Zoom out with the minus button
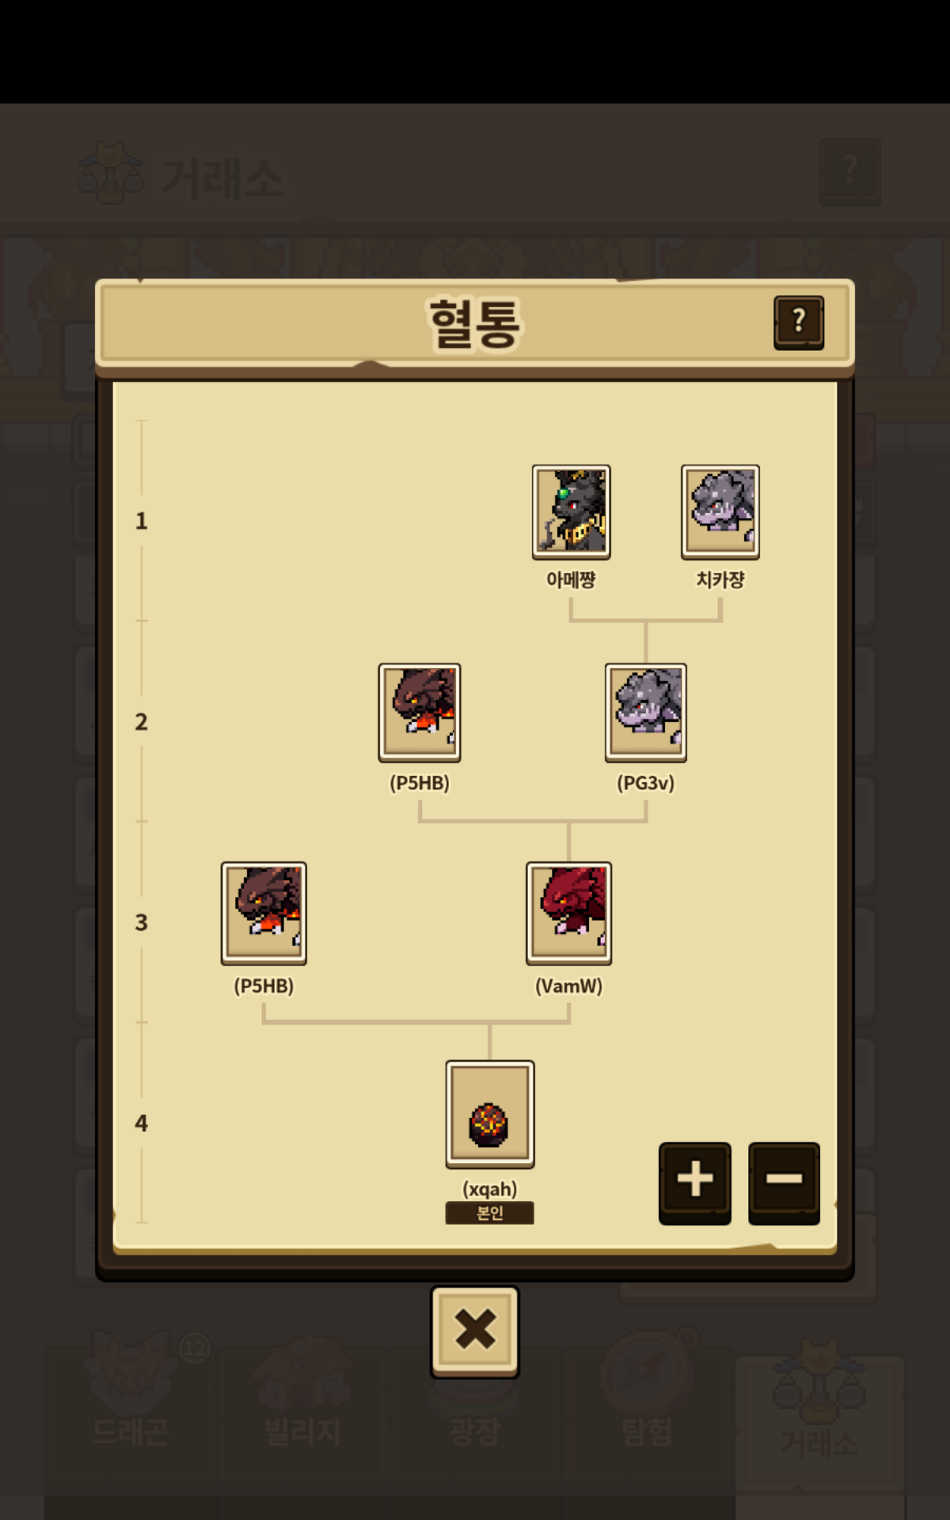Screen dimensions: 950x1520 (x=784, y=1183)
